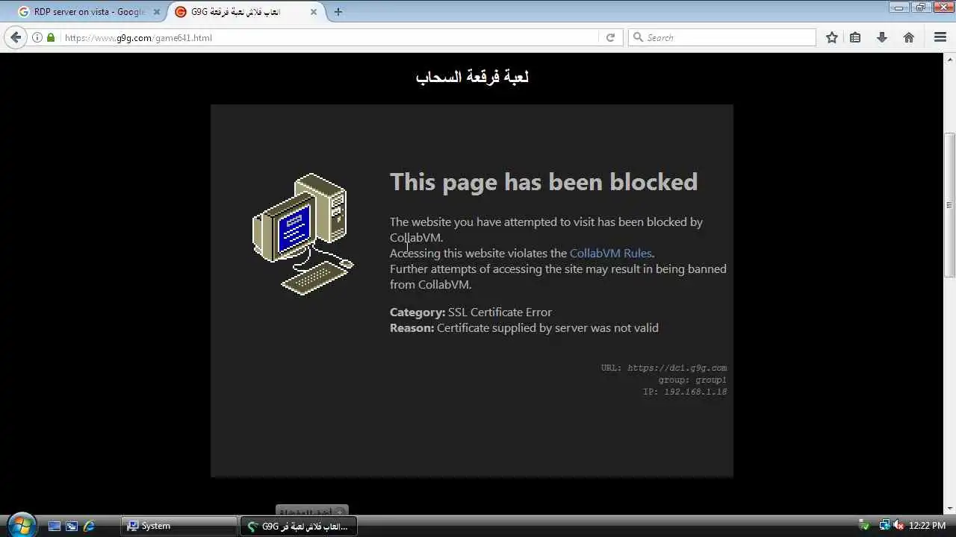Screen dimensions: 956x537
Task: Reload the page with refresh icon
Action: coord(610,37)
